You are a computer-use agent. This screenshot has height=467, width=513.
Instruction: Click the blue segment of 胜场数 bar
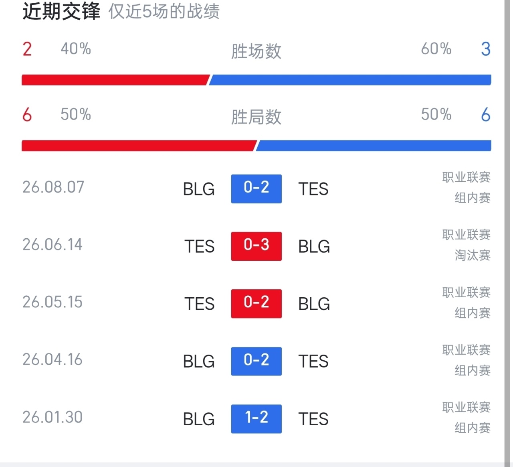350,80
